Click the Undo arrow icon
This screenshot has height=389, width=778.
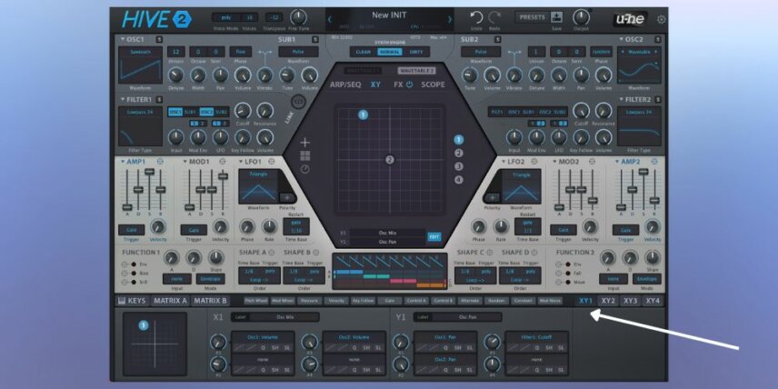[476, 17]
